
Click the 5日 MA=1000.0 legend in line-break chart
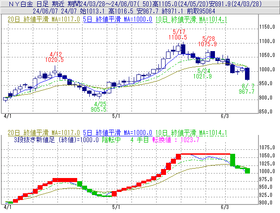[x=118, y=133]
